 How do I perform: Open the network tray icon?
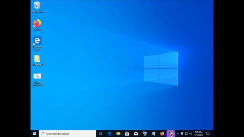[186, 134]
